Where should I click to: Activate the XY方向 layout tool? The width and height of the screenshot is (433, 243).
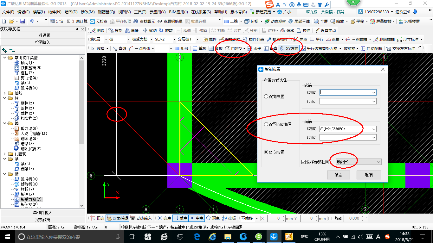(289, 48)
